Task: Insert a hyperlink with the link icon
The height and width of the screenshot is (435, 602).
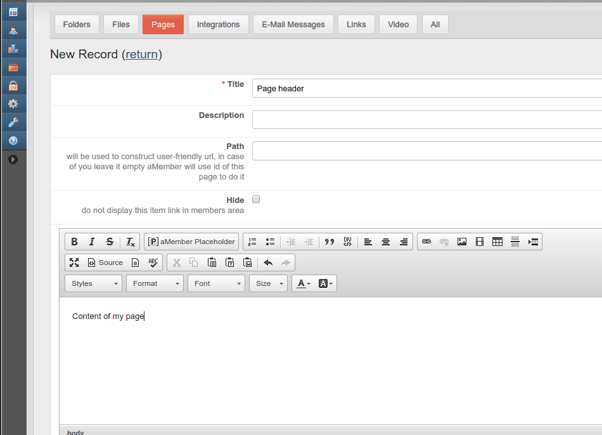Action: (426, 242)
